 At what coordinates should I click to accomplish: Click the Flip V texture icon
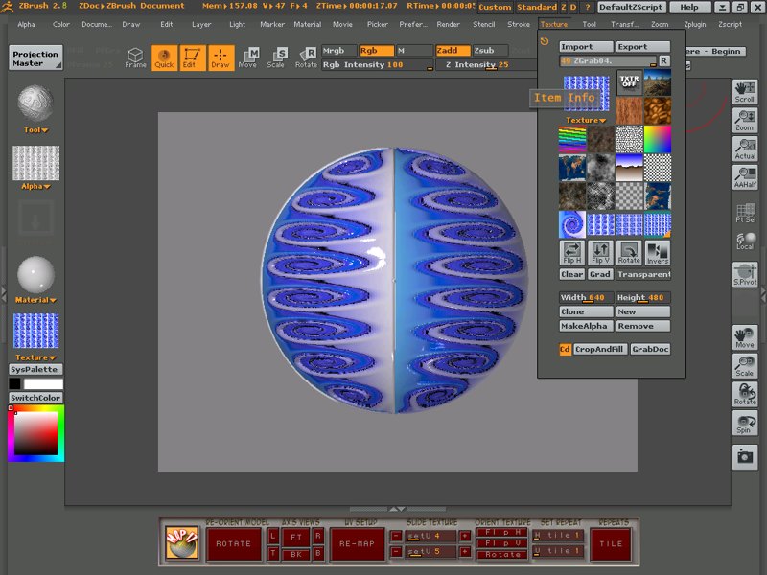600,253
